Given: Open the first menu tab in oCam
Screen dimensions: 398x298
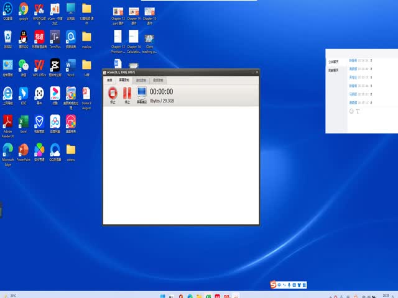Looking at the screenshot, I should [x=109, y=80].
